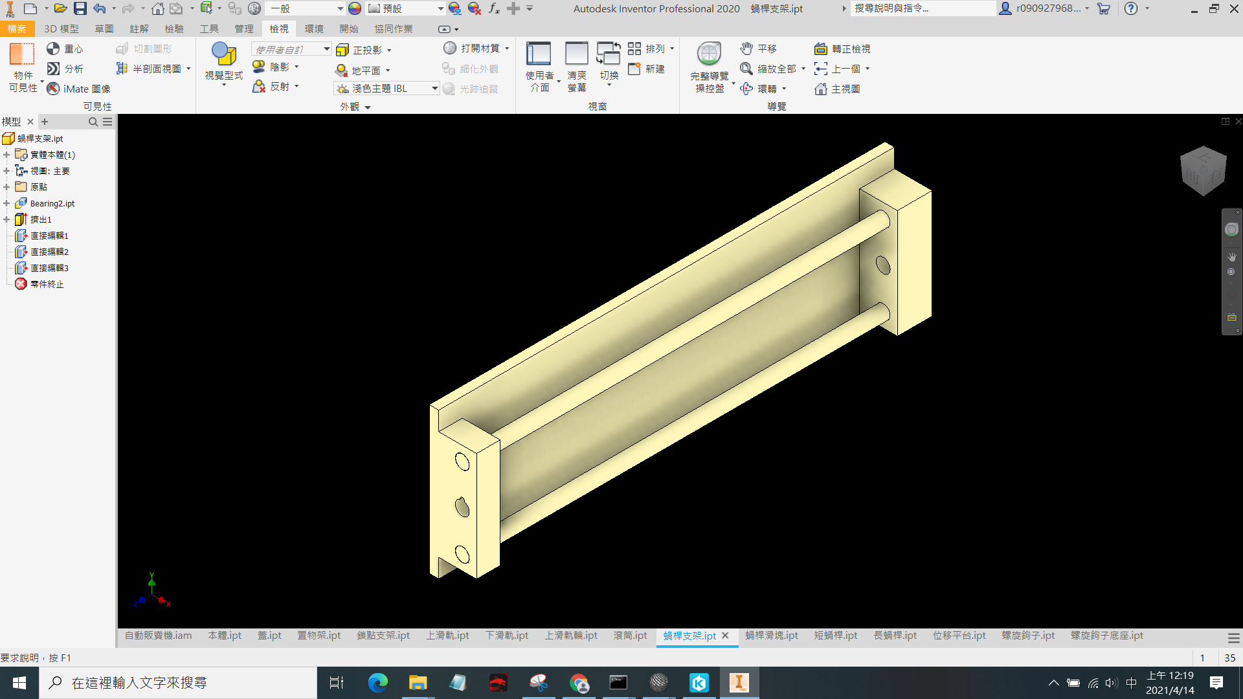Screen dimensions: 1243x699
Task: Toggle the 地平面 ground plane display
Action: point(342,70)
